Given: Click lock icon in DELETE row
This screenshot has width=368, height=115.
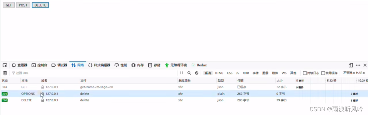Looking at the screenshot, I should 42,100.
